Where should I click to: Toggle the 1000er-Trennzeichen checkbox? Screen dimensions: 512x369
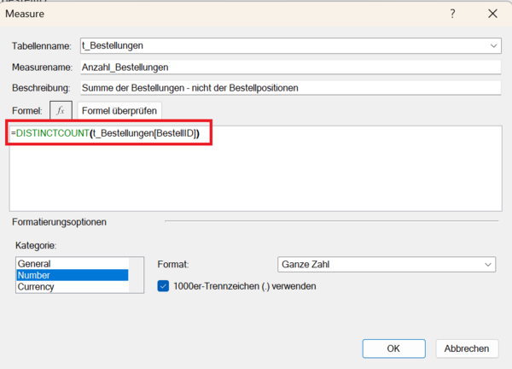click(x=164, y=286)
